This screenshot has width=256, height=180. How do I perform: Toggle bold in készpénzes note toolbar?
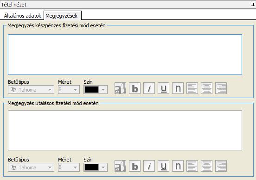coord(134,88)
